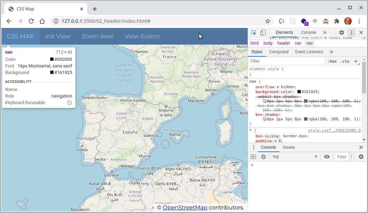Open the JavaScript context 'top' dropdown
This screenshot has width=368, height=213.
(295, 157)
